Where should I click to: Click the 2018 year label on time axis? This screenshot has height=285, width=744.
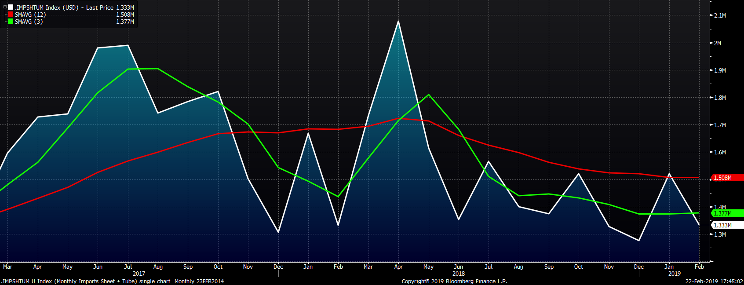tap(458, 274)
